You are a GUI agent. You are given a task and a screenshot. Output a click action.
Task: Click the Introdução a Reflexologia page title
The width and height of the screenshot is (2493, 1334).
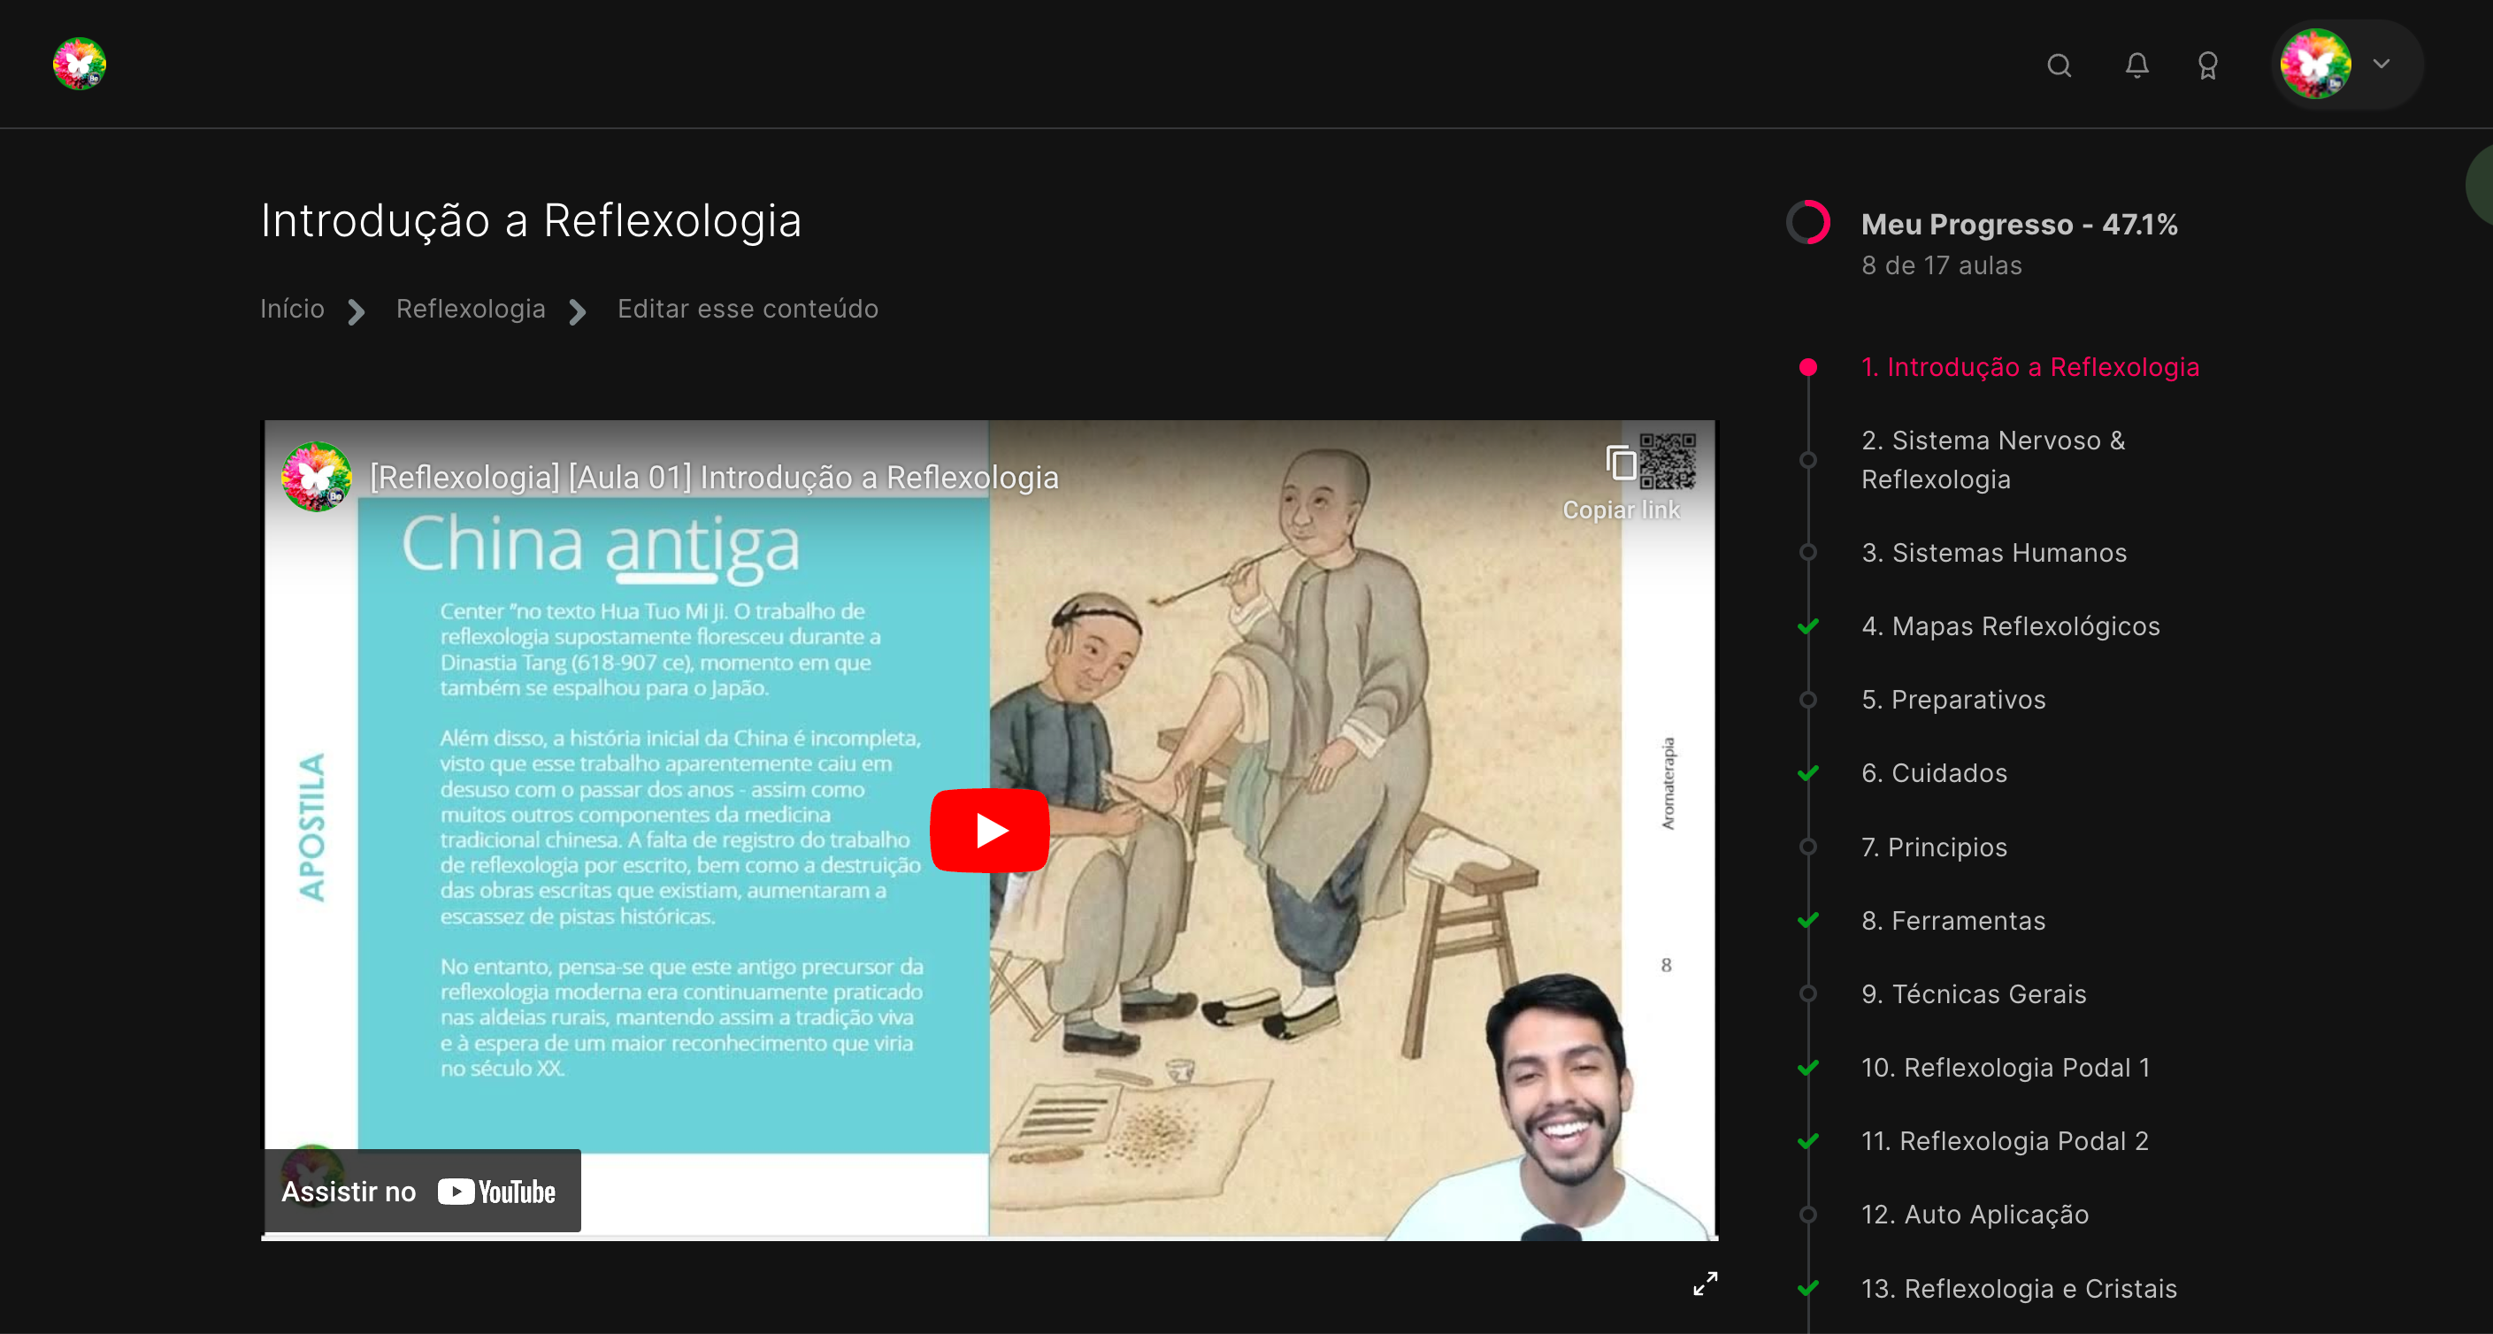point(530,221)
